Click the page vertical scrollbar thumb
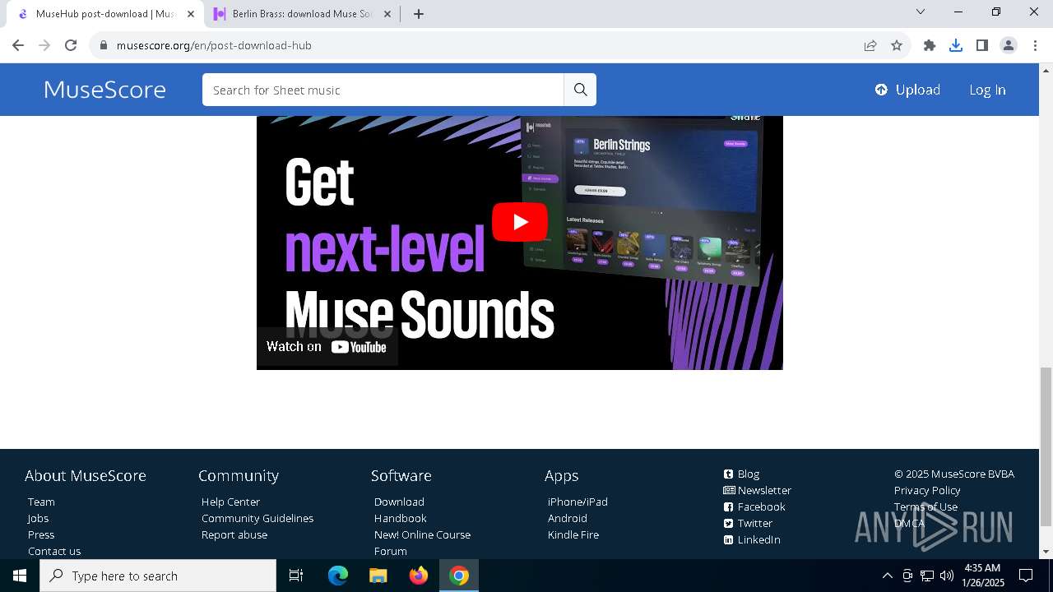Image resolution: width=1053 pixels, height=592 pixels. click(1046, 446)
